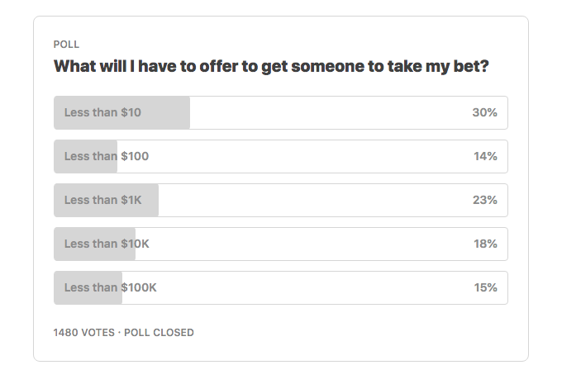
Task: Choose the "Less than $100" poll option
Action: 280,156
